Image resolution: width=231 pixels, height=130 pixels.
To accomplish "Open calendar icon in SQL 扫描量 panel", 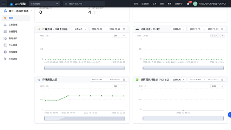I will coord(124,29).
